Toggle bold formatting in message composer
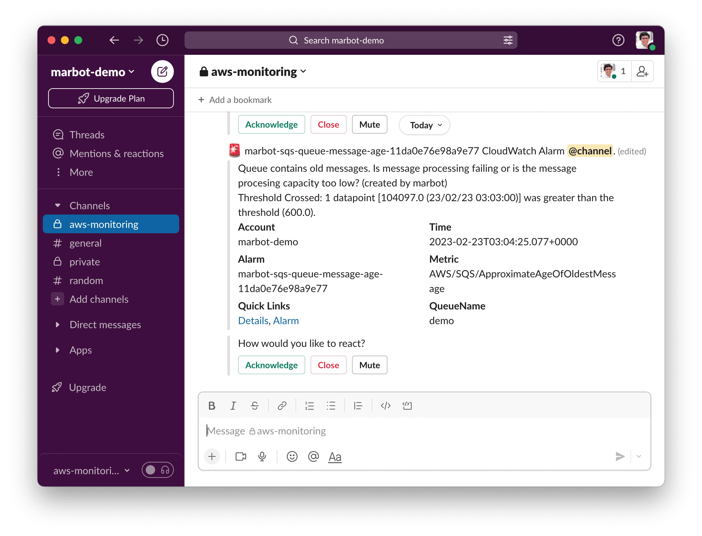This screenshot has height=536, width=702. 212,406
